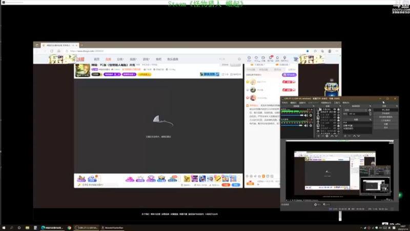The width and height of the screenshot is (410, 231).
Task: Click the stop streaming button in OBS controls
Action: click(x=386, y=110)
